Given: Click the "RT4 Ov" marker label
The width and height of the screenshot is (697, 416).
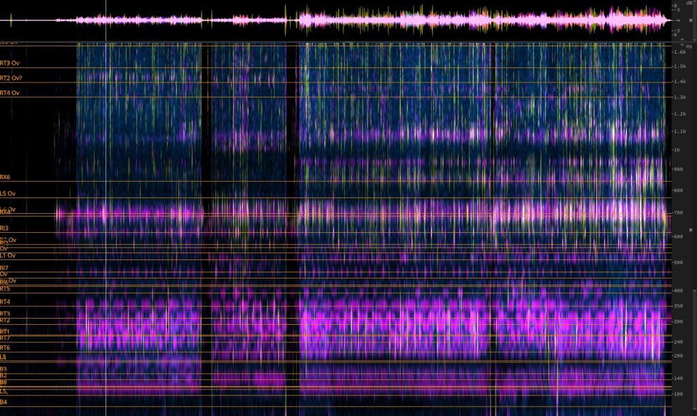Looking at the screenshot, I should tap(10, 93).
